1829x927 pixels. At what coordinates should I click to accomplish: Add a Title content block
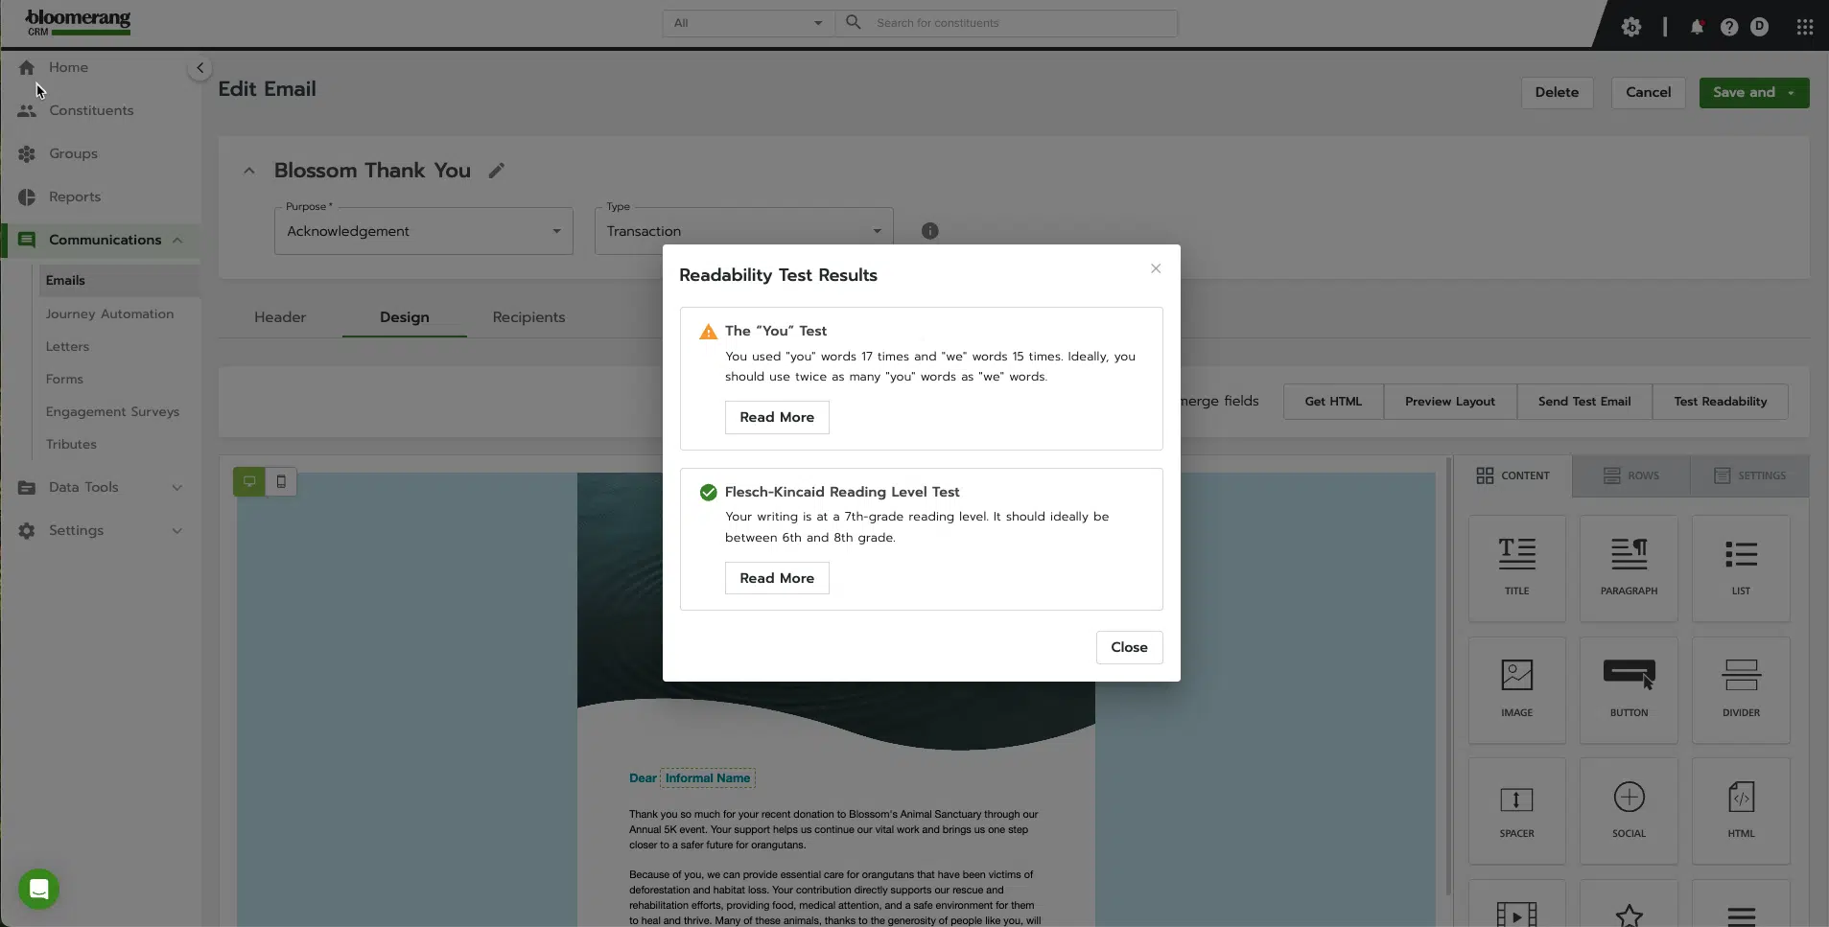tap(1517, 568)
